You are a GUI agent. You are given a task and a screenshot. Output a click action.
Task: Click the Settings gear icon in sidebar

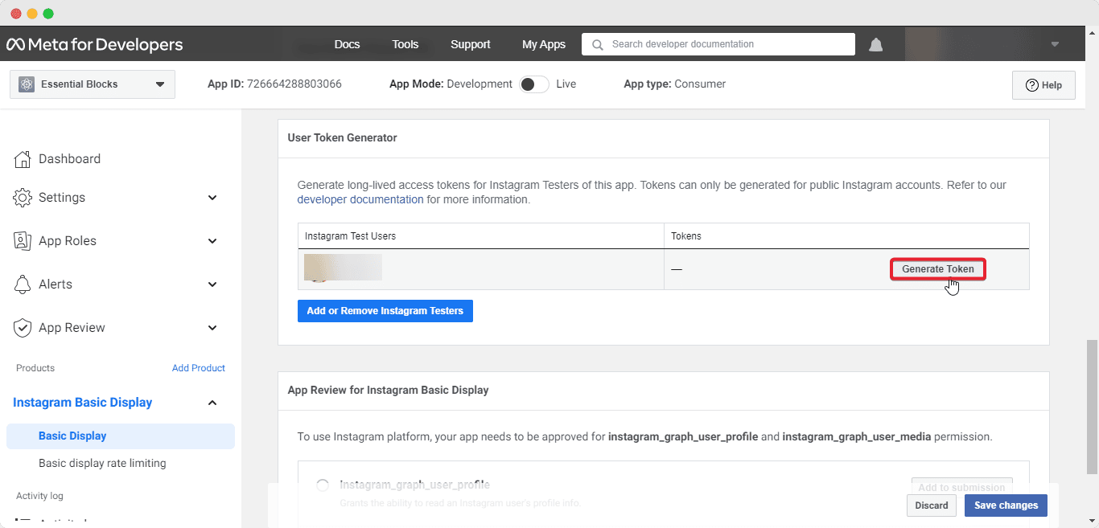click(23, 198)
